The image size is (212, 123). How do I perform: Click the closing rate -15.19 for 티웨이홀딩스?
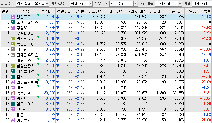pos(205,55)
